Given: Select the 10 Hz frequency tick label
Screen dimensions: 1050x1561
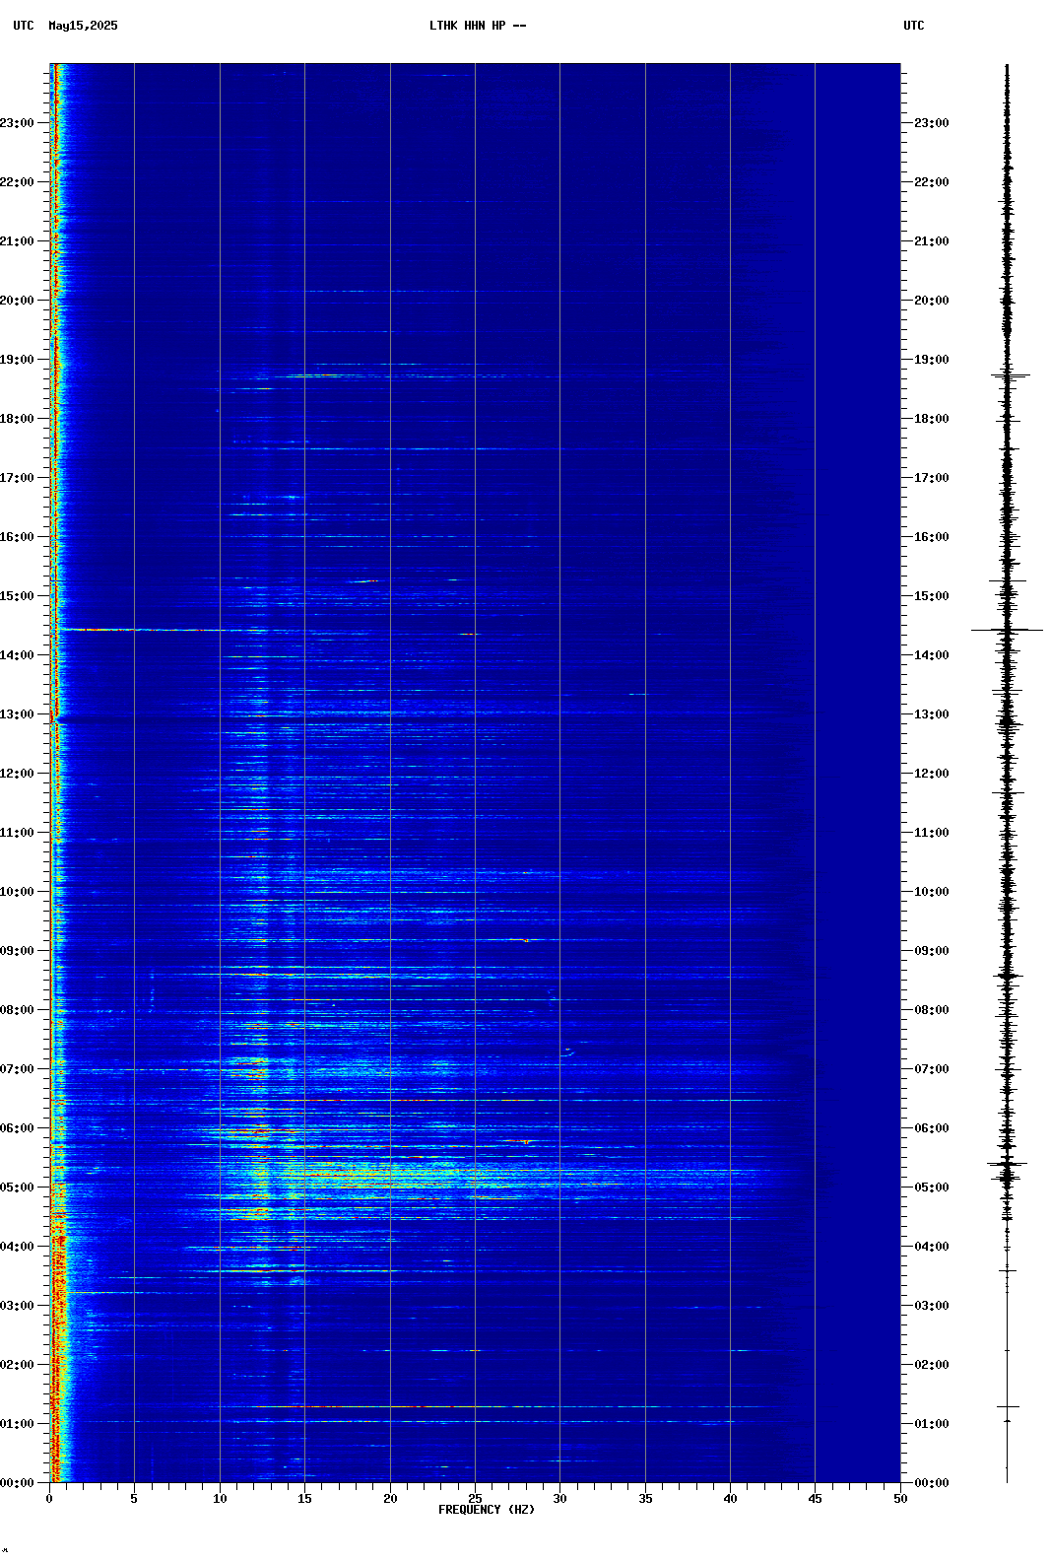Looking at the screenshot, I should pyautogui.click(x=220, y=1499).
